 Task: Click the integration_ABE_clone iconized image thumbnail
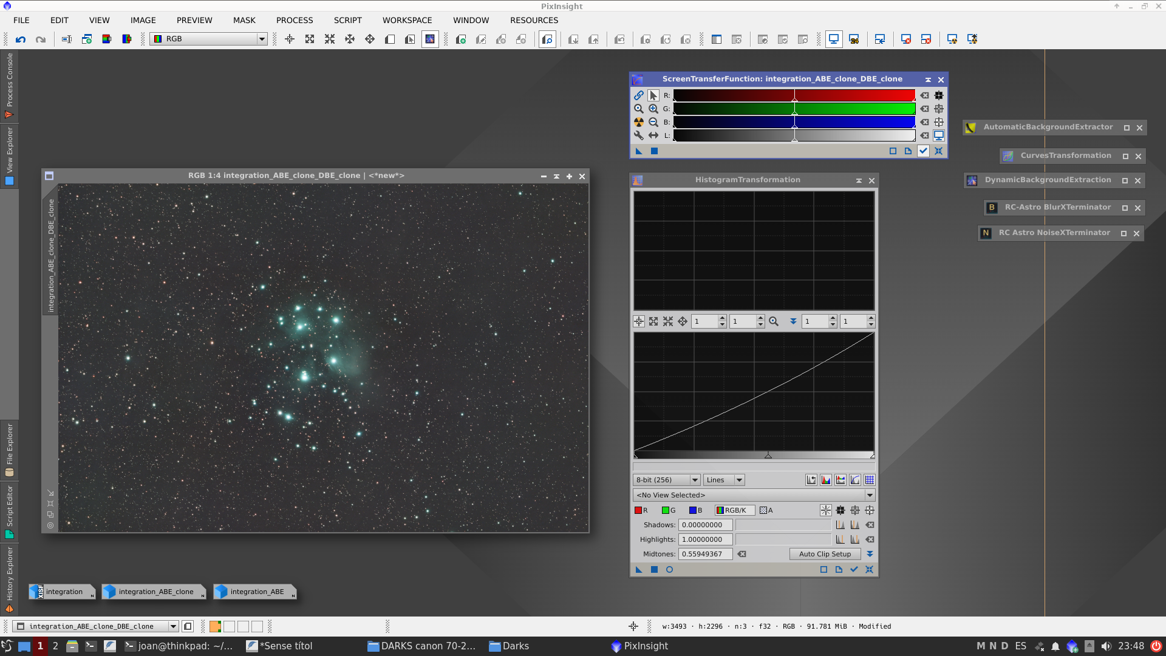click(x=154, y=592)
